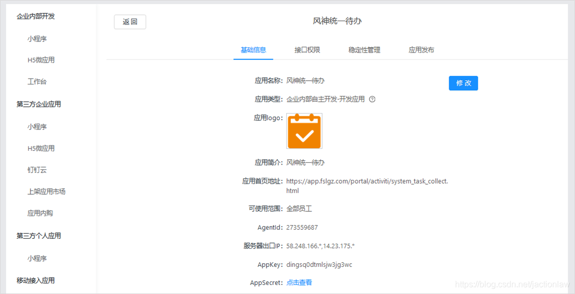
Task: Click the text 企业内部自主开发-开发应用
Action: click(x=325, y=99)
